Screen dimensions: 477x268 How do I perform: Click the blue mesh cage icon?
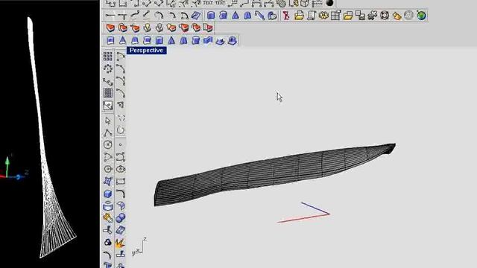click(107, 182)
